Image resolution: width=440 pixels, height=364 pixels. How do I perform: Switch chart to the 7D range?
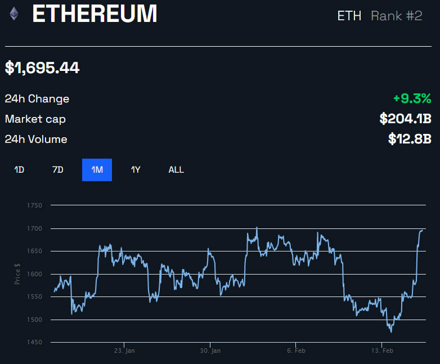pos(57,170)
